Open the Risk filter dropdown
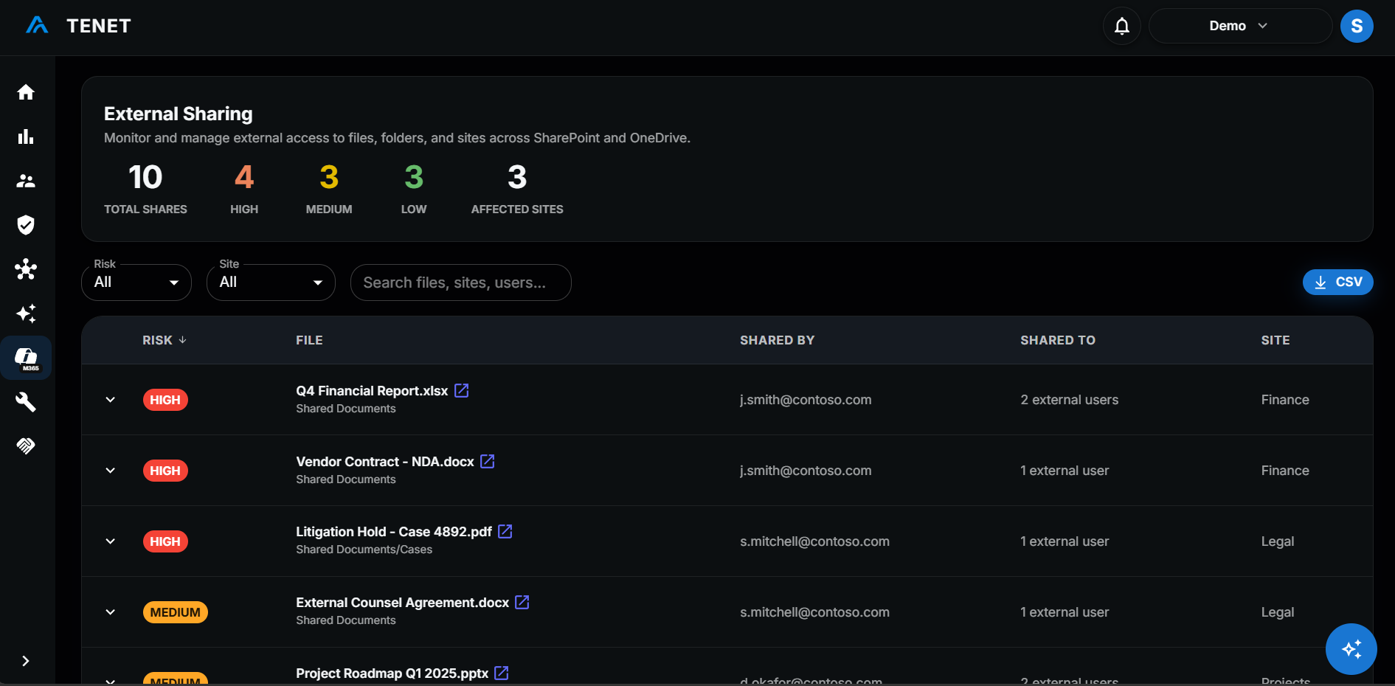The width and height of the screenshot is (1395, 686). tap(136, 283)
